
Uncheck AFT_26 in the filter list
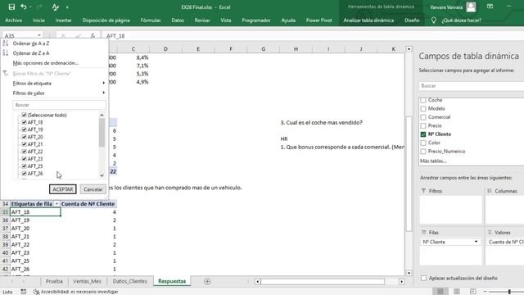(24, 173)
